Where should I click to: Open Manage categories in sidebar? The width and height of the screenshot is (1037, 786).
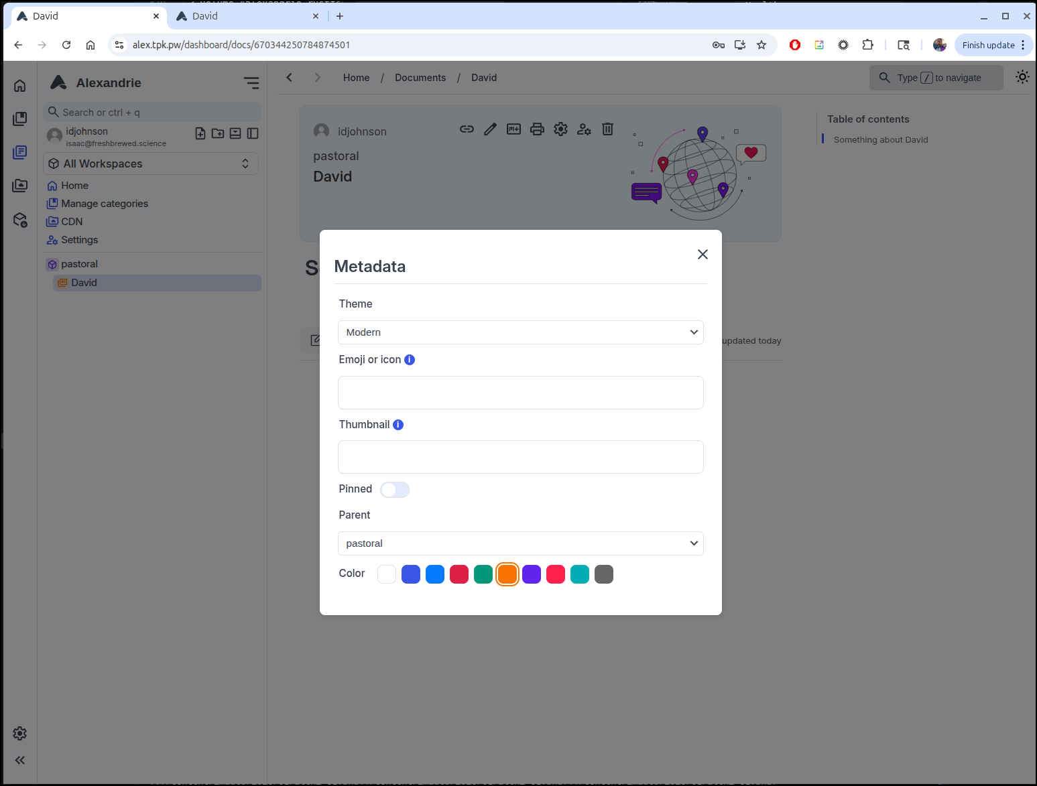pos(105,204)
